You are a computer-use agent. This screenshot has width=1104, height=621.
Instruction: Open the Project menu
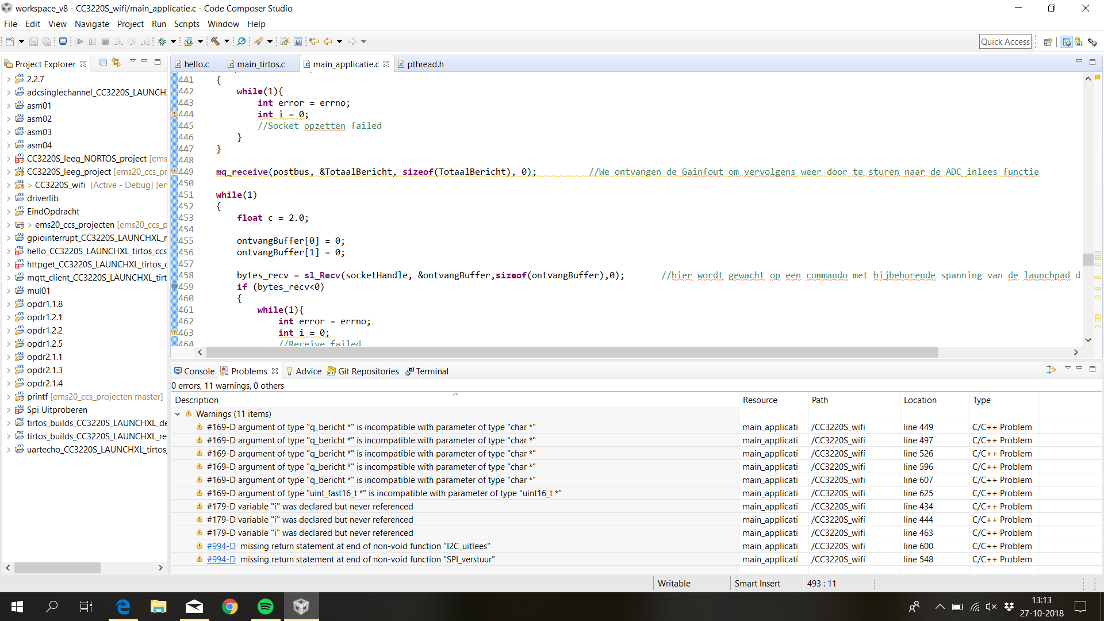coord(130,24)
